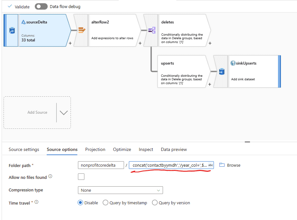Click the sinkUpserts sink database icon

point(221,72)
